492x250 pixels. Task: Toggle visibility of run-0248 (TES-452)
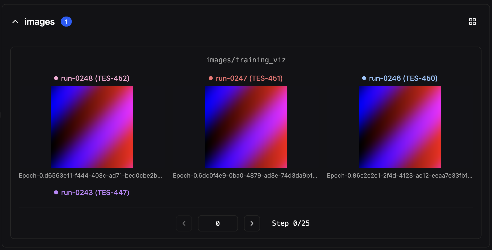(x=95, y=78)
